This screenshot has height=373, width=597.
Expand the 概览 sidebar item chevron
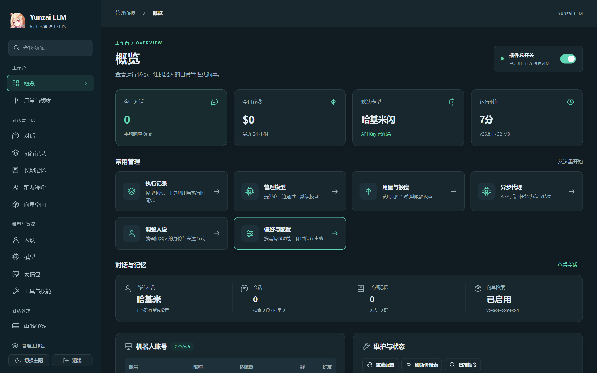click(x=86, y=83)
